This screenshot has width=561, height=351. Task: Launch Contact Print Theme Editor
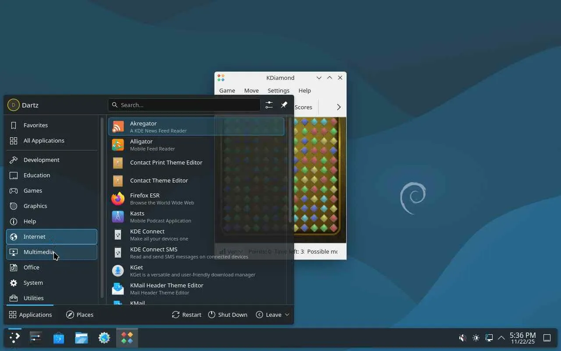(x=196, y=163)
